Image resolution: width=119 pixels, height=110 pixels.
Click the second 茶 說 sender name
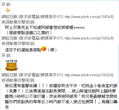[6, 55]
